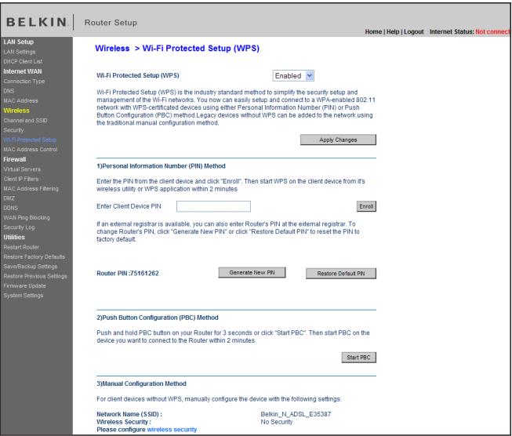Screen dimensions: 512x436
Task: Open the WPS Enabled dropdown
Action: coord(294,76)
